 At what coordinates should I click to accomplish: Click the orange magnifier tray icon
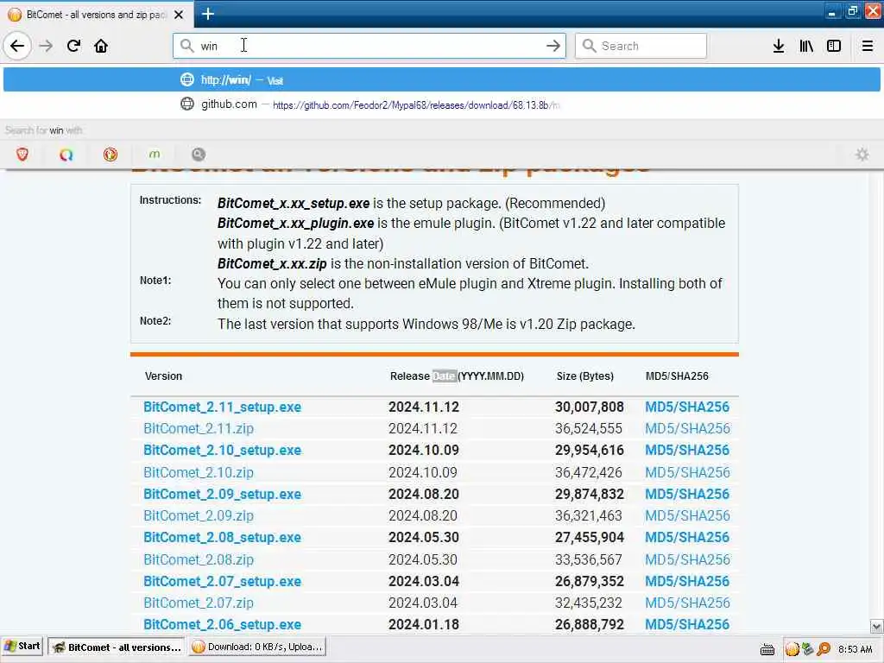pyautogui.click(x=824, y=649)
